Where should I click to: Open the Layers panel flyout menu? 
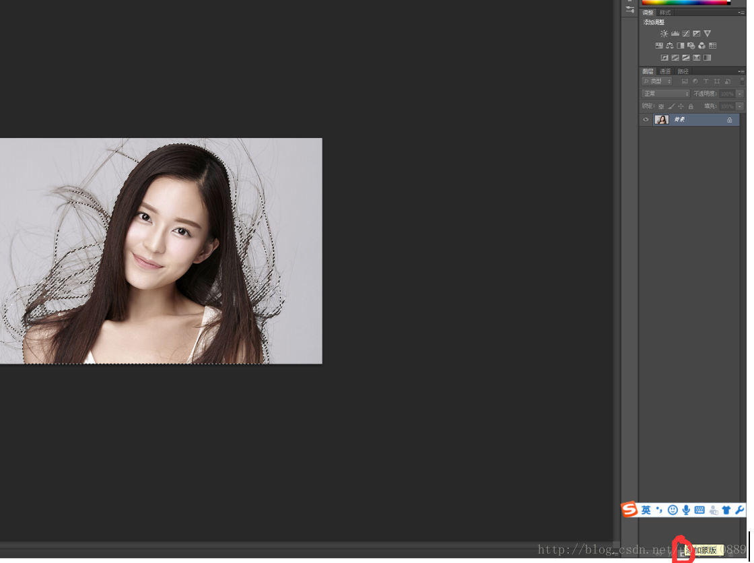pos(741,71)
